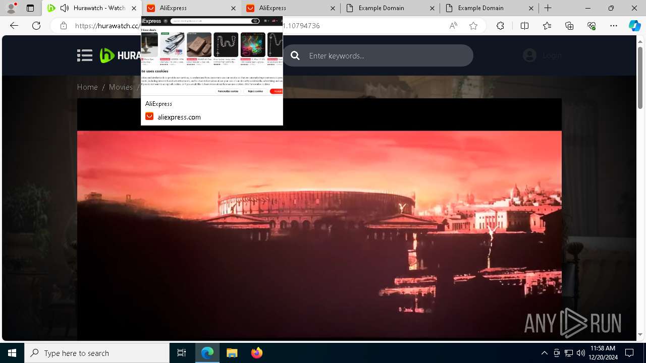This screenshot has width=646, height=363.
Task: Close the Hurawatch tab
Action: pos(134,8)
